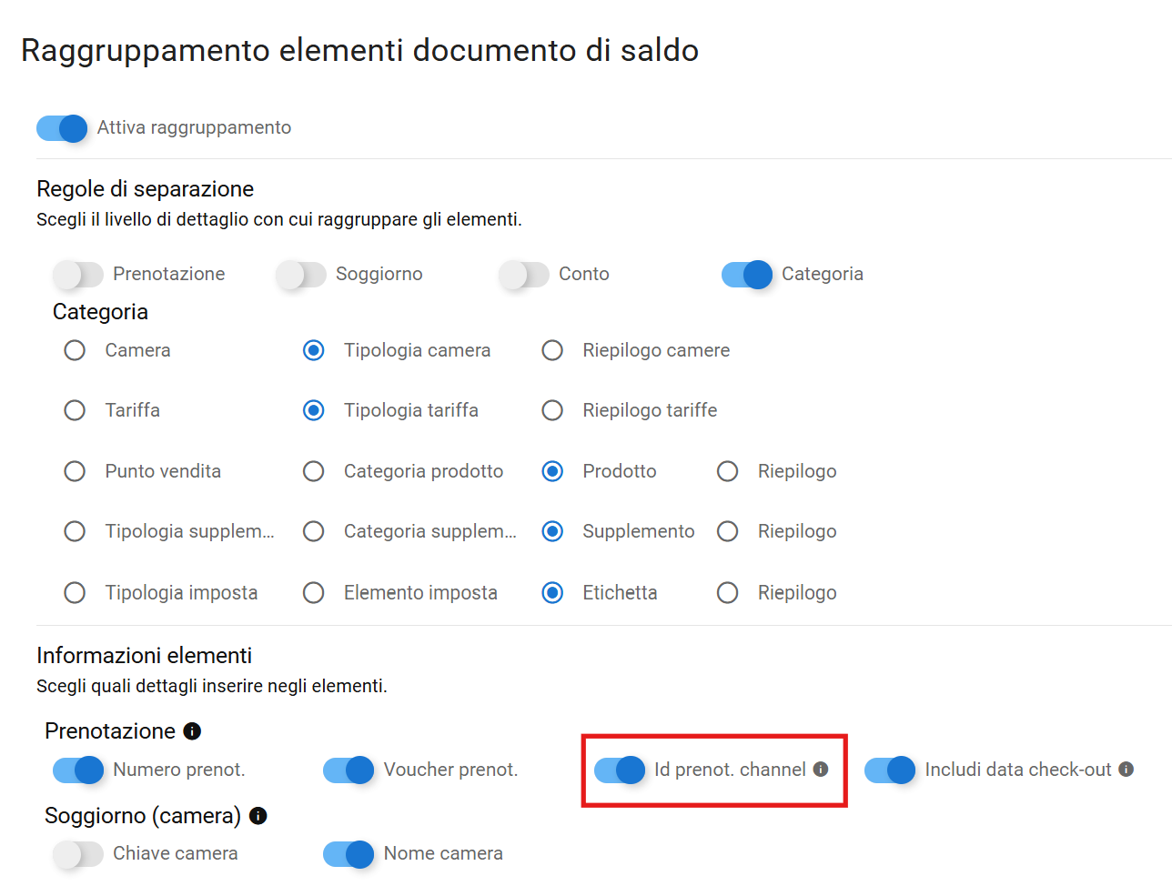Switch off the Categoria toggle
This screenshot has height=886, width=1172.
coord(747,275)
